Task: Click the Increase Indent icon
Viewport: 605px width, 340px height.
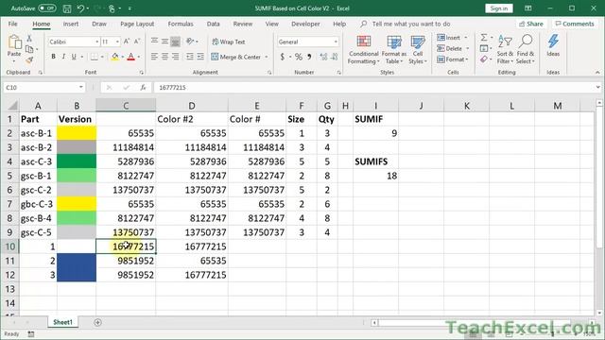Action: 200,57
